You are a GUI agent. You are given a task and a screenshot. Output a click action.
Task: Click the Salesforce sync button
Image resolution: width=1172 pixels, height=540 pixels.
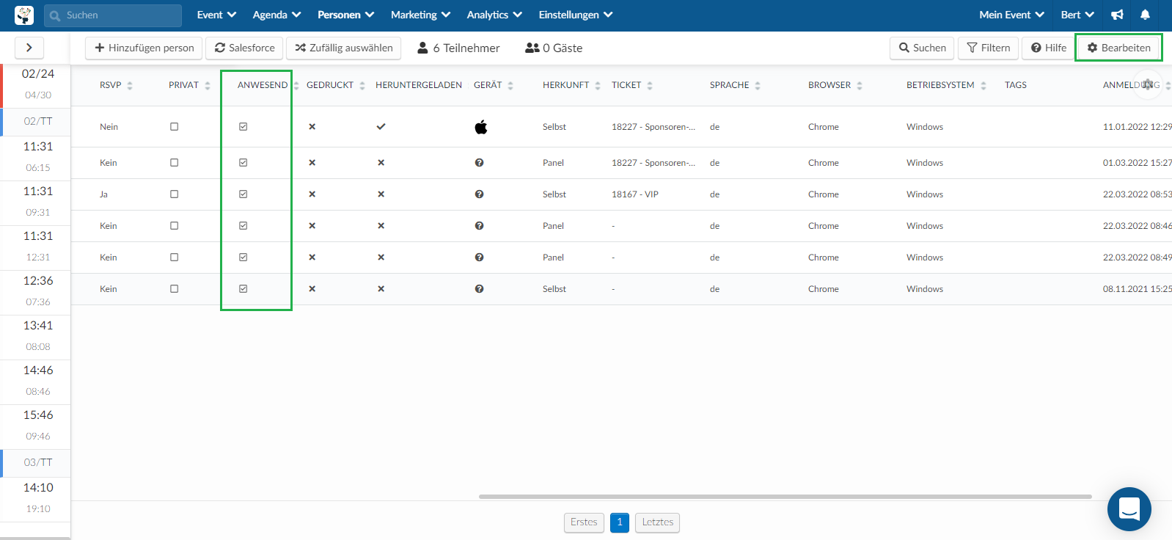[x=244, y=48]
